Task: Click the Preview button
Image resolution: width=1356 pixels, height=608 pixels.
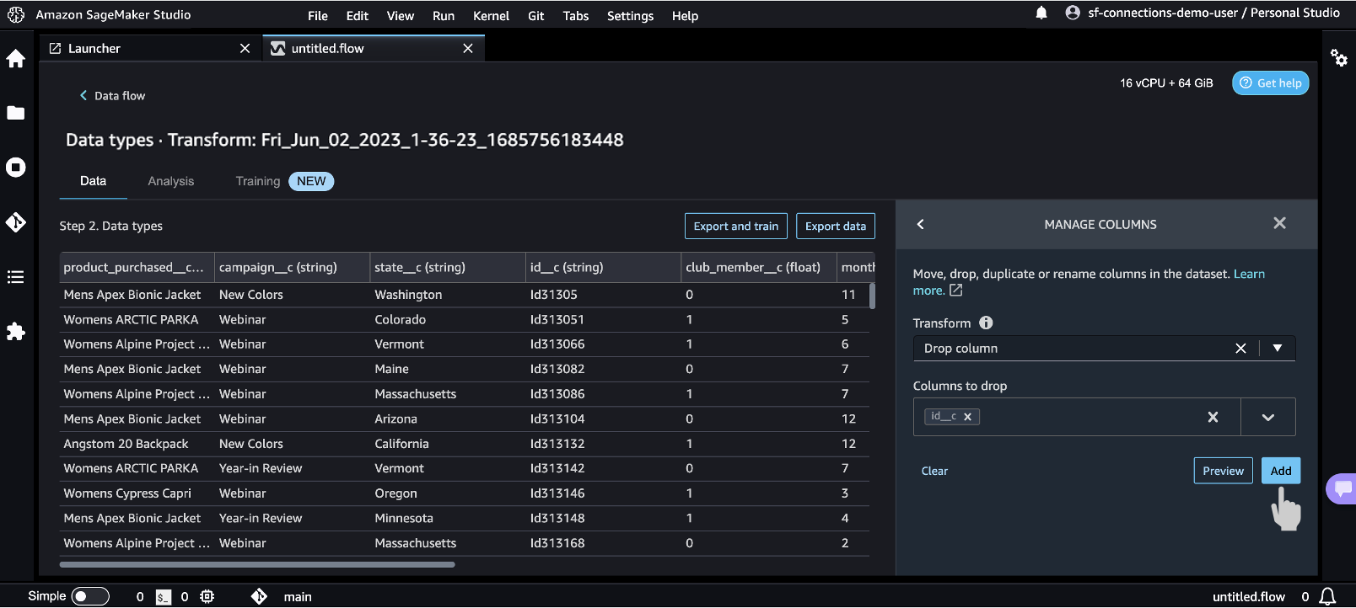Action: [x=1224, y=471]
